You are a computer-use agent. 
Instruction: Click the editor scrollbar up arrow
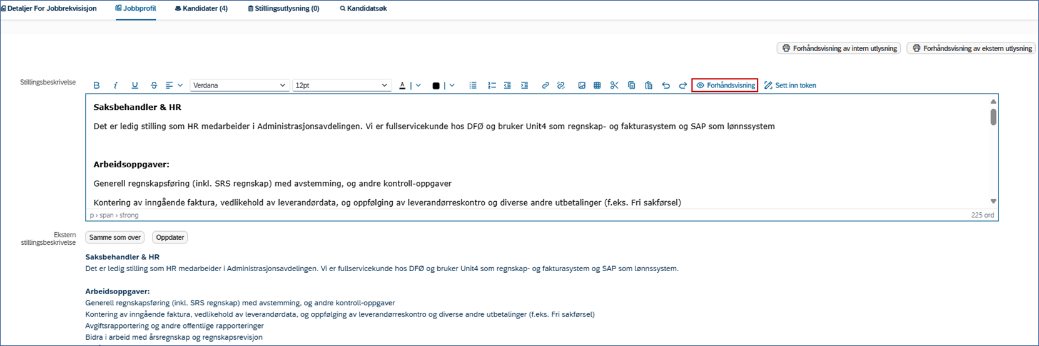tap(993, 101)
